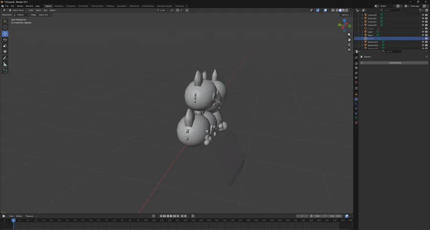
Task: Open the File menu
Action: point(7,6)
